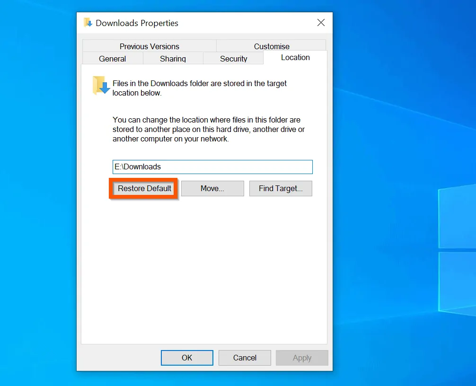This screenshot has width=476, height=386.
Task: Click inside the E:\Downloads path field
Action: [x=212, y=167]
